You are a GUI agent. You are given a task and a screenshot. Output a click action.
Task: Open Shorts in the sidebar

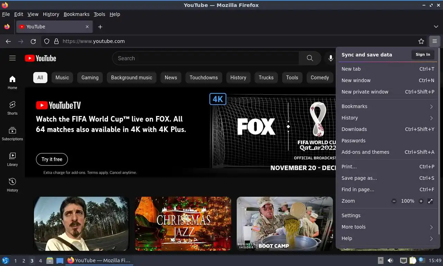pyautogui.click(x=12, y=108)
